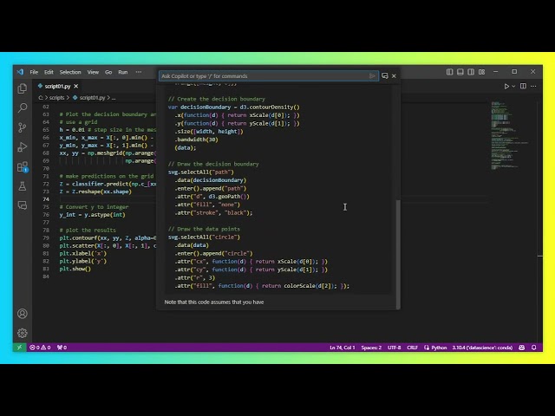Open the Chat view in activity bar
Viewport: 555px width, 416px height.
23,205
